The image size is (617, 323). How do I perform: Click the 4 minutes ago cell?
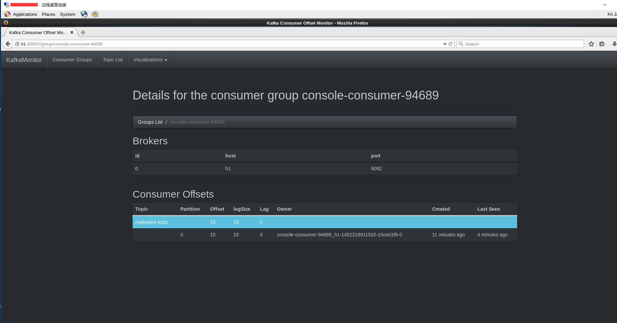click(492, 235)
